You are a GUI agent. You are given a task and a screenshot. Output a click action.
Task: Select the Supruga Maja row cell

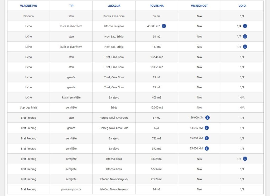[28, 108]
